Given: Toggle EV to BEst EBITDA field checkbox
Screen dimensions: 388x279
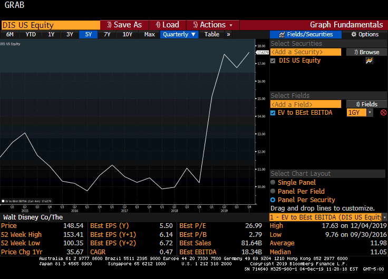Looking at the screenshot, I should (273, 113).
